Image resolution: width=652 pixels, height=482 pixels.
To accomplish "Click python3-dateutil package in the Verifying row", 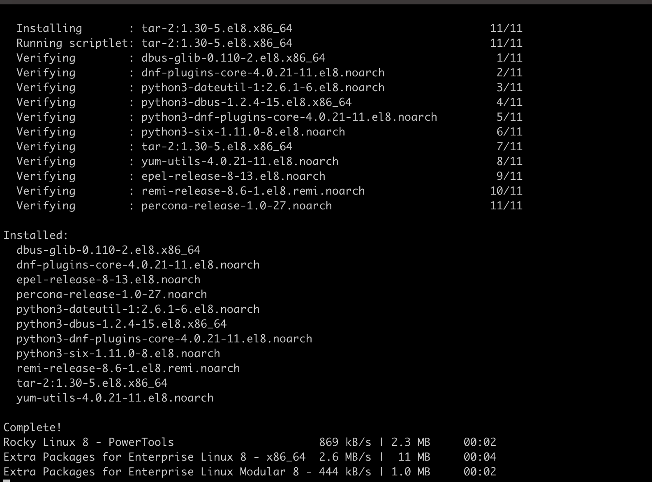I will click(x=263, y=87).
